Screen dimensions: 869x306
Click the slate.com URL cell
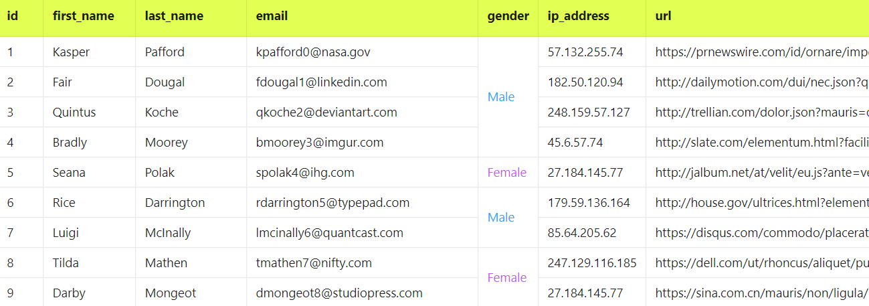click(x=757, y=142)
